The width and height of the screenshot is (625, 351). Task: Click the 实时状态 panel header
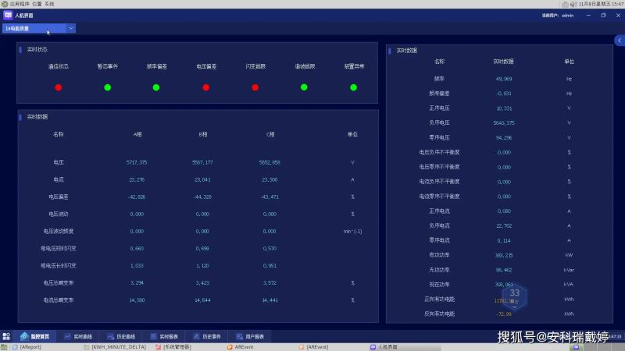tap(37, 50)
